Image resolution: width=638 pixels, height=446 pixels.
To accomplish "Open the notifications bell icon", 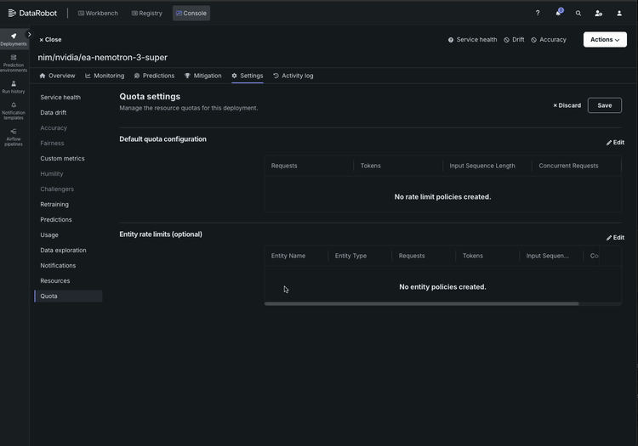I will (x=559, y=13).
